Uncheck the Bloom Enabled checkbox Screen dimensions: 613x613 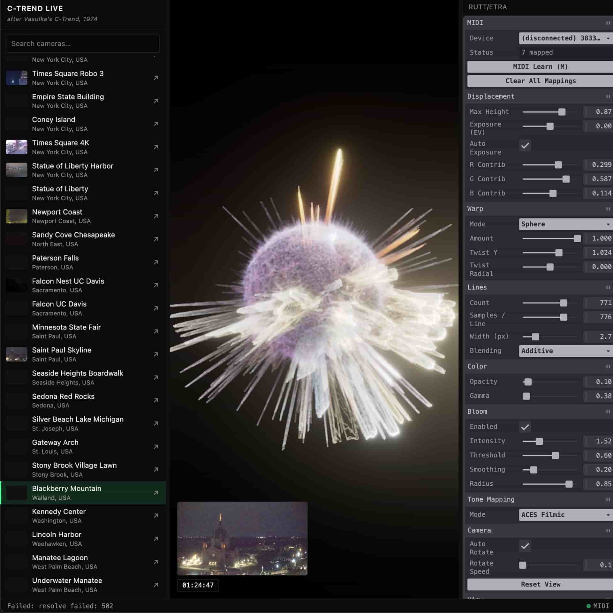click(525, 427)
